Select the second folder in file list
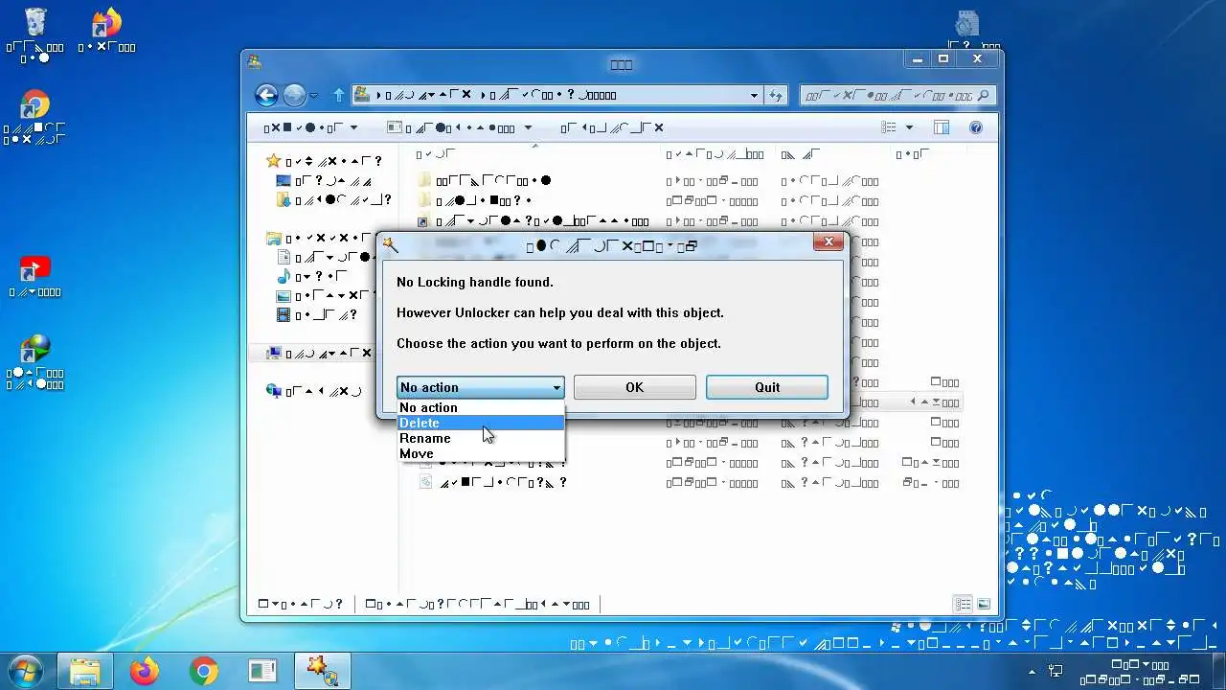The image size is (1226, 690). pos(474,200)
